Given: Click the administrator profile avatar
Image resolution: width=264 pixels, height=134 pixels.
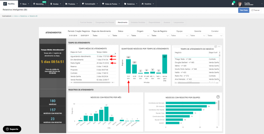Looking at the screenshot, I should pyautogui.click(x=240, y=4).
